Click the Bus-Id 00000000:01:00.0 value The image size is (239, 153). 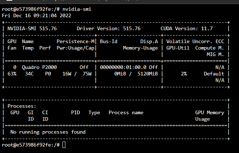point(123,67)
